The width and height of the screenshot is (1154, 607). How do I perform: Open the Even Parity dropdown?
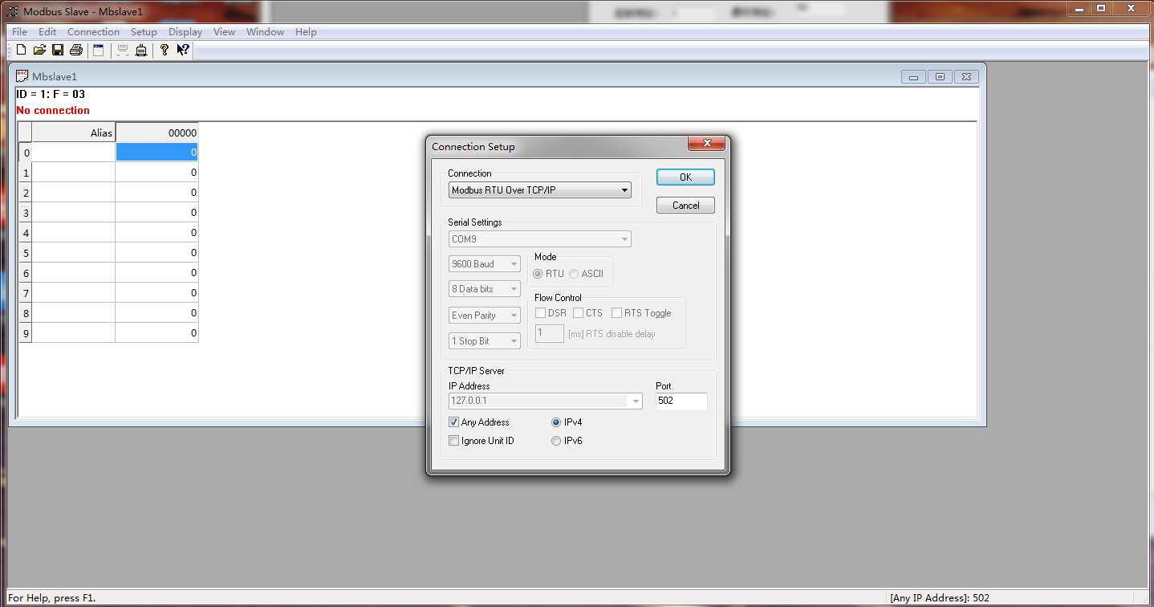click(x=485, y=316)
